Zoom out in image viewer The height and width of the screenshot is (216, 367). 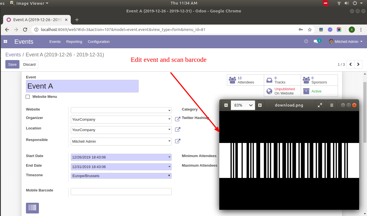point(226,105)
